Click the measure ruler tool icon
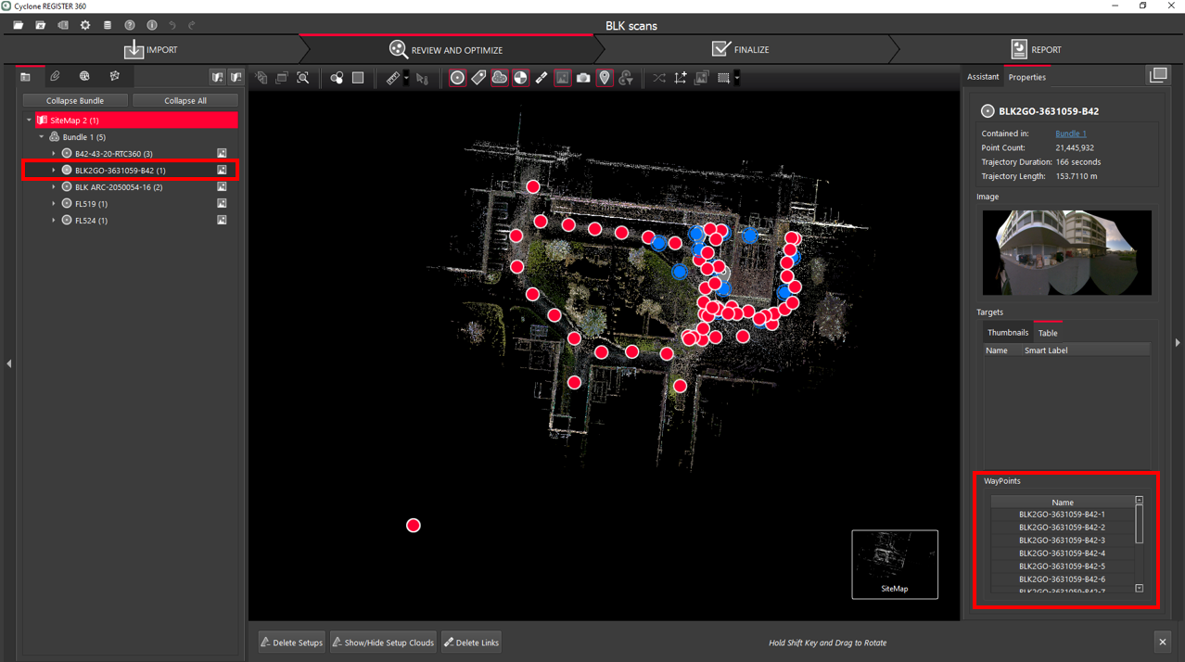This screenshot has height=662, width=1185. point(393,79)
